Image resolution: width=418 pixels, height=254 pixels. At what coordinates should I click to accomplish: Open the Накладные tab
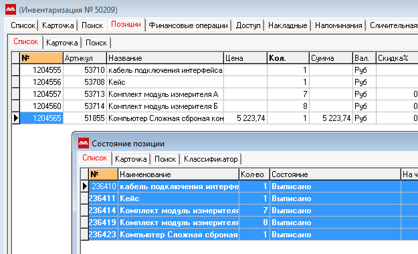coord(288,25)
